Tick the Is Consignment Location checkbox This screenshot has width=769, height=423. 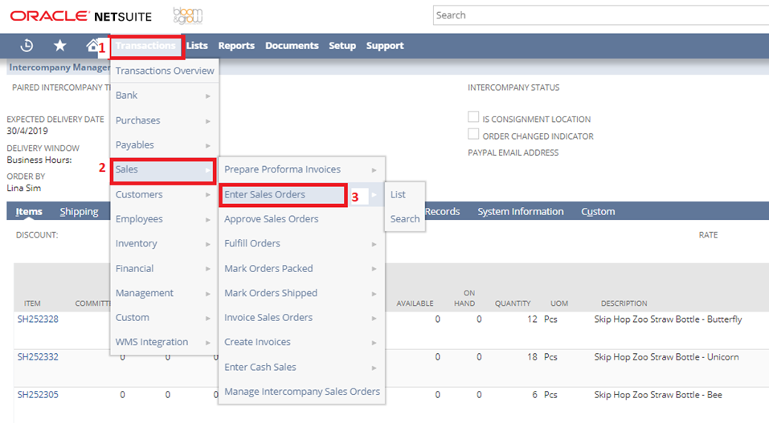(x=473, y=116)
